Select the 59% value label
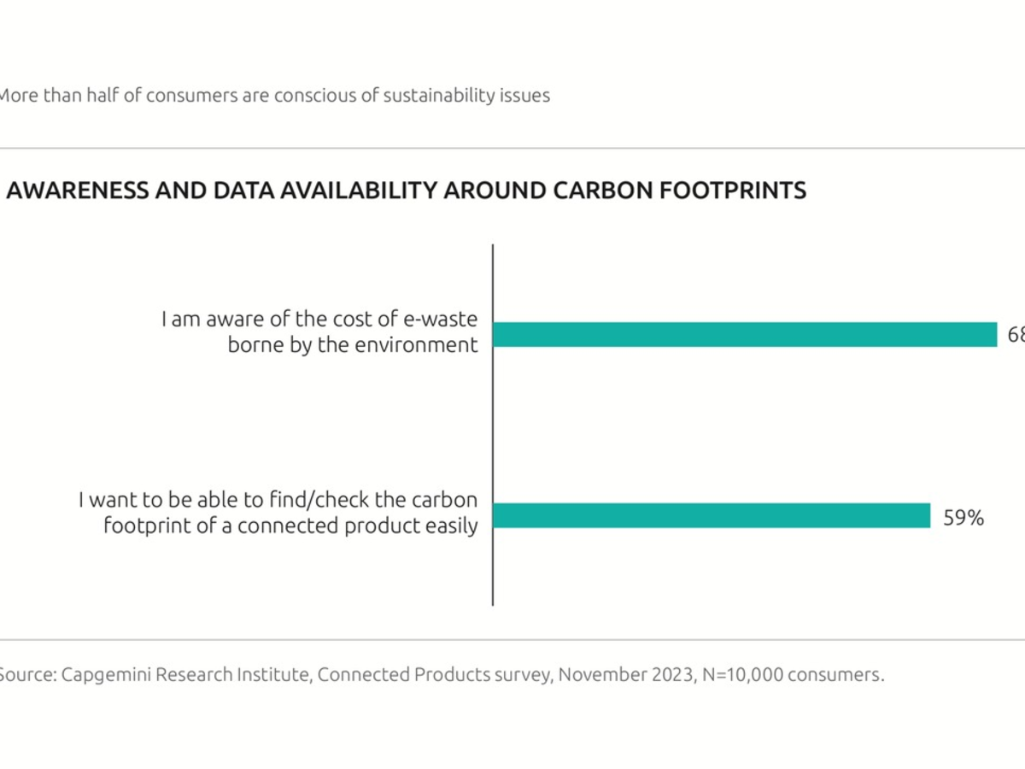 coord(963,517)
